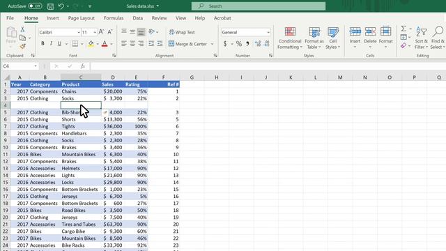The width and height of the screenshot is (446, 251).
Task: Open Customize Quick Access Toolbar arrow
Action: (90, 6)
